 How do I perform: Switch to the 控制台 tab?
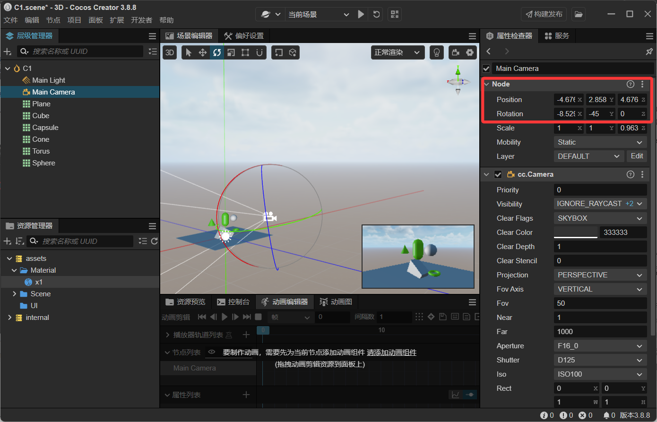click(233, 302)
